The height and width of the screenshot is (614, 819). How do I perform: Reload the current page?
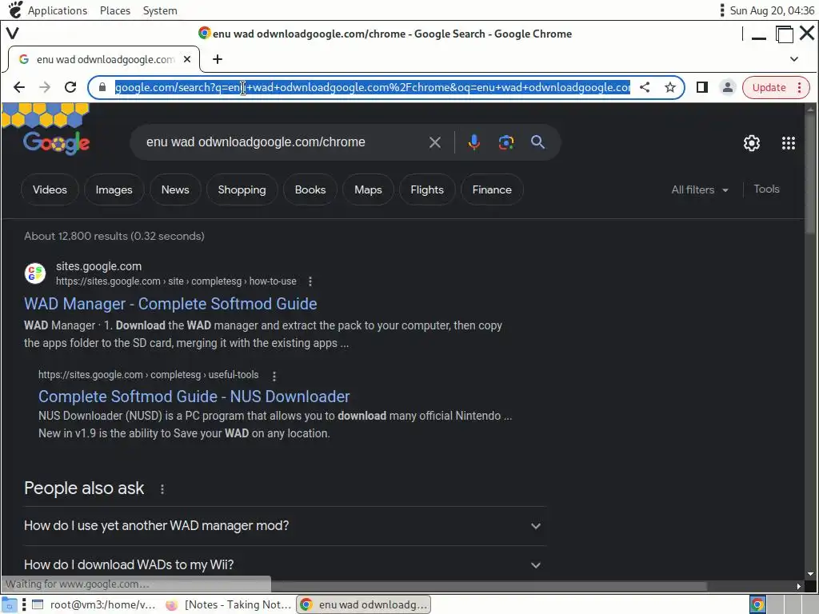[70, 87]
